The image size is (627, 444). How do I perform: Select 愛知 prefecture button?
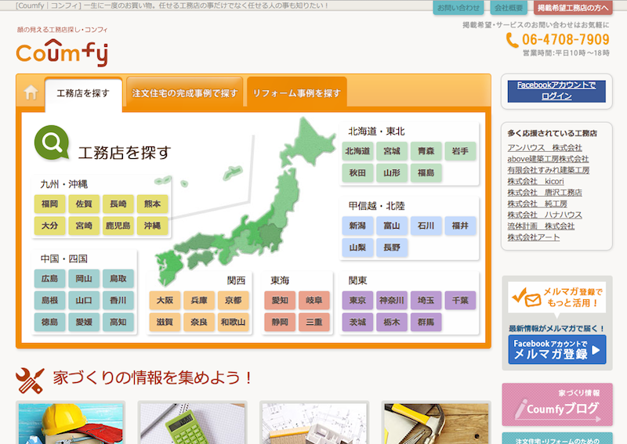coord(280,300)
